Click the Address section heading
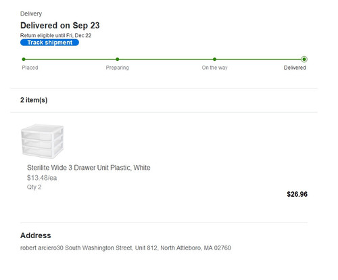The image size is (338, 280). pos(36,235)
